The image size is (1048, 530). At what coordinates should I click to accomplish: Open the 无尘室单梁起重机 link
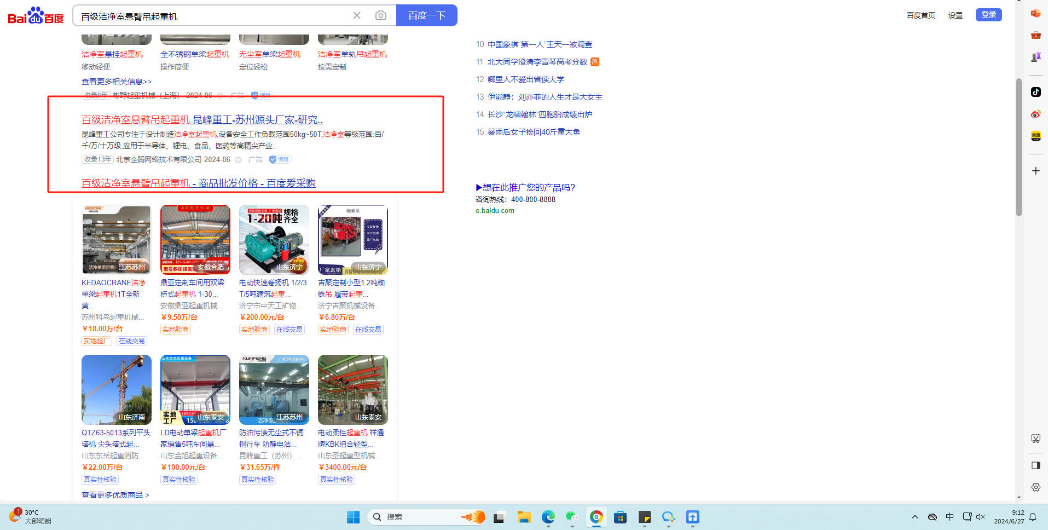(x=270, y=54)
